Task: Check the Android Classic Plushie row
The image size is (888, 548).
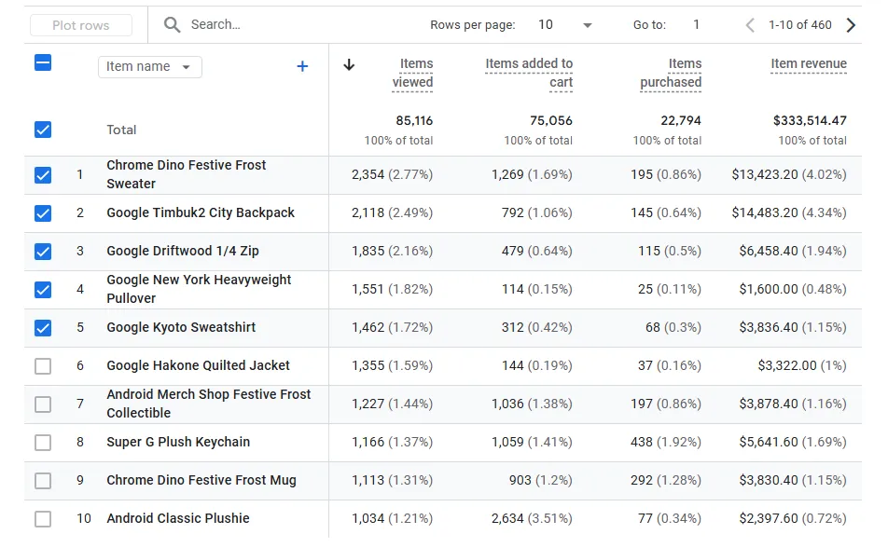Action: pyautogui.click(x=43, y=519)
